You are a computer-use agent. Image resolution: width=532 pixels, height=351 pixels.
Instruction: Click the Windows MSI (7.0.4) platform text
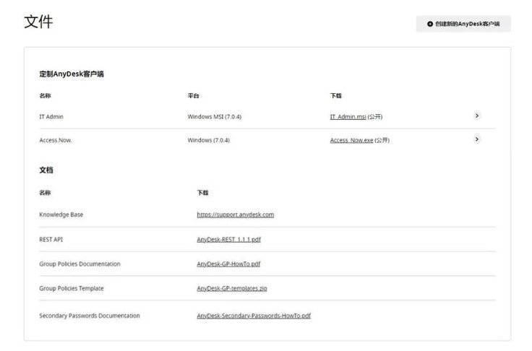click(215, 117)
